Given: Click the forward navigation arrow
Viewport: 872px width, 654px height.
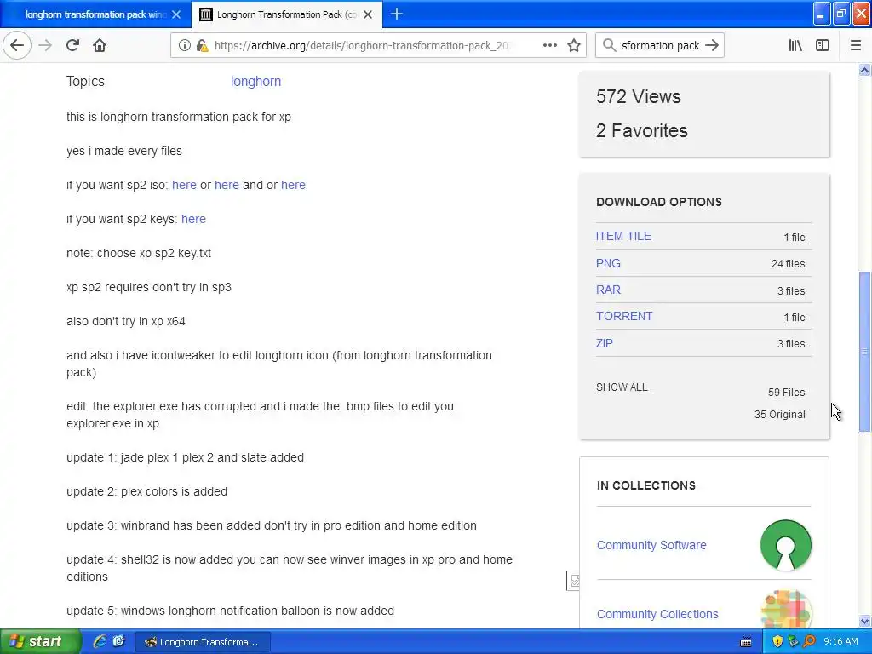Looking at the screenshot, I should pyautogui.click(x=45, y=45).
